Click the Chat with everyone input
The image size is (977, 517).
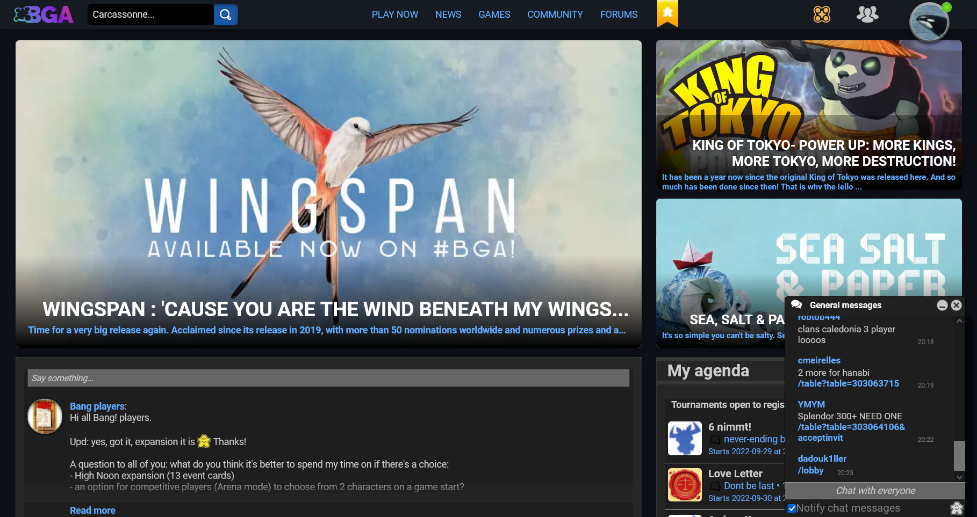[x=875, y=491]
